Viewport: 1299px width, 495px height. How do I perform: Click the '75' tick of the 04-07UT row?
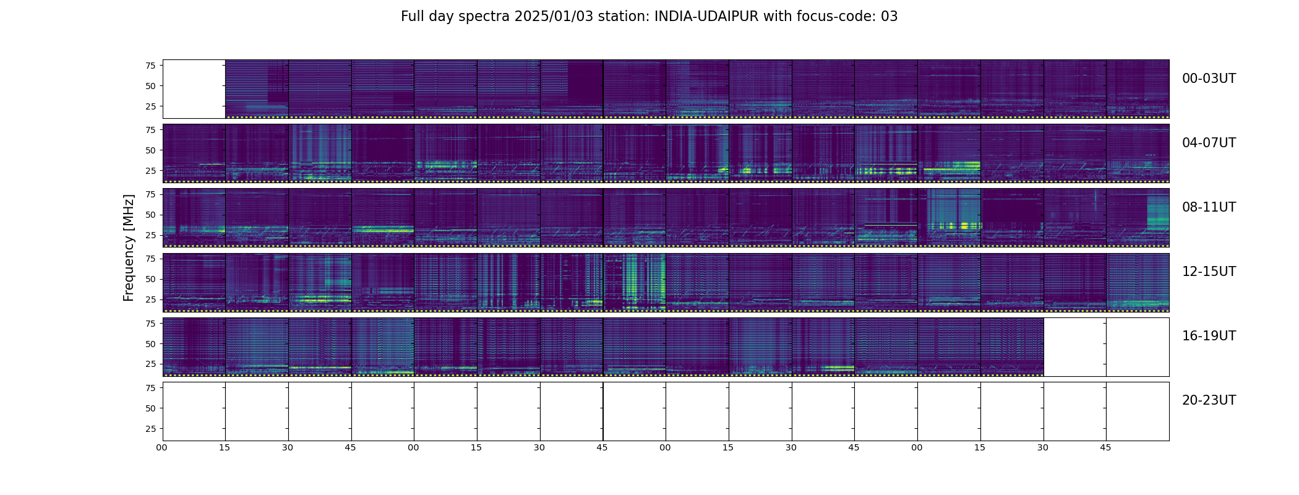(x=150, y=130)
